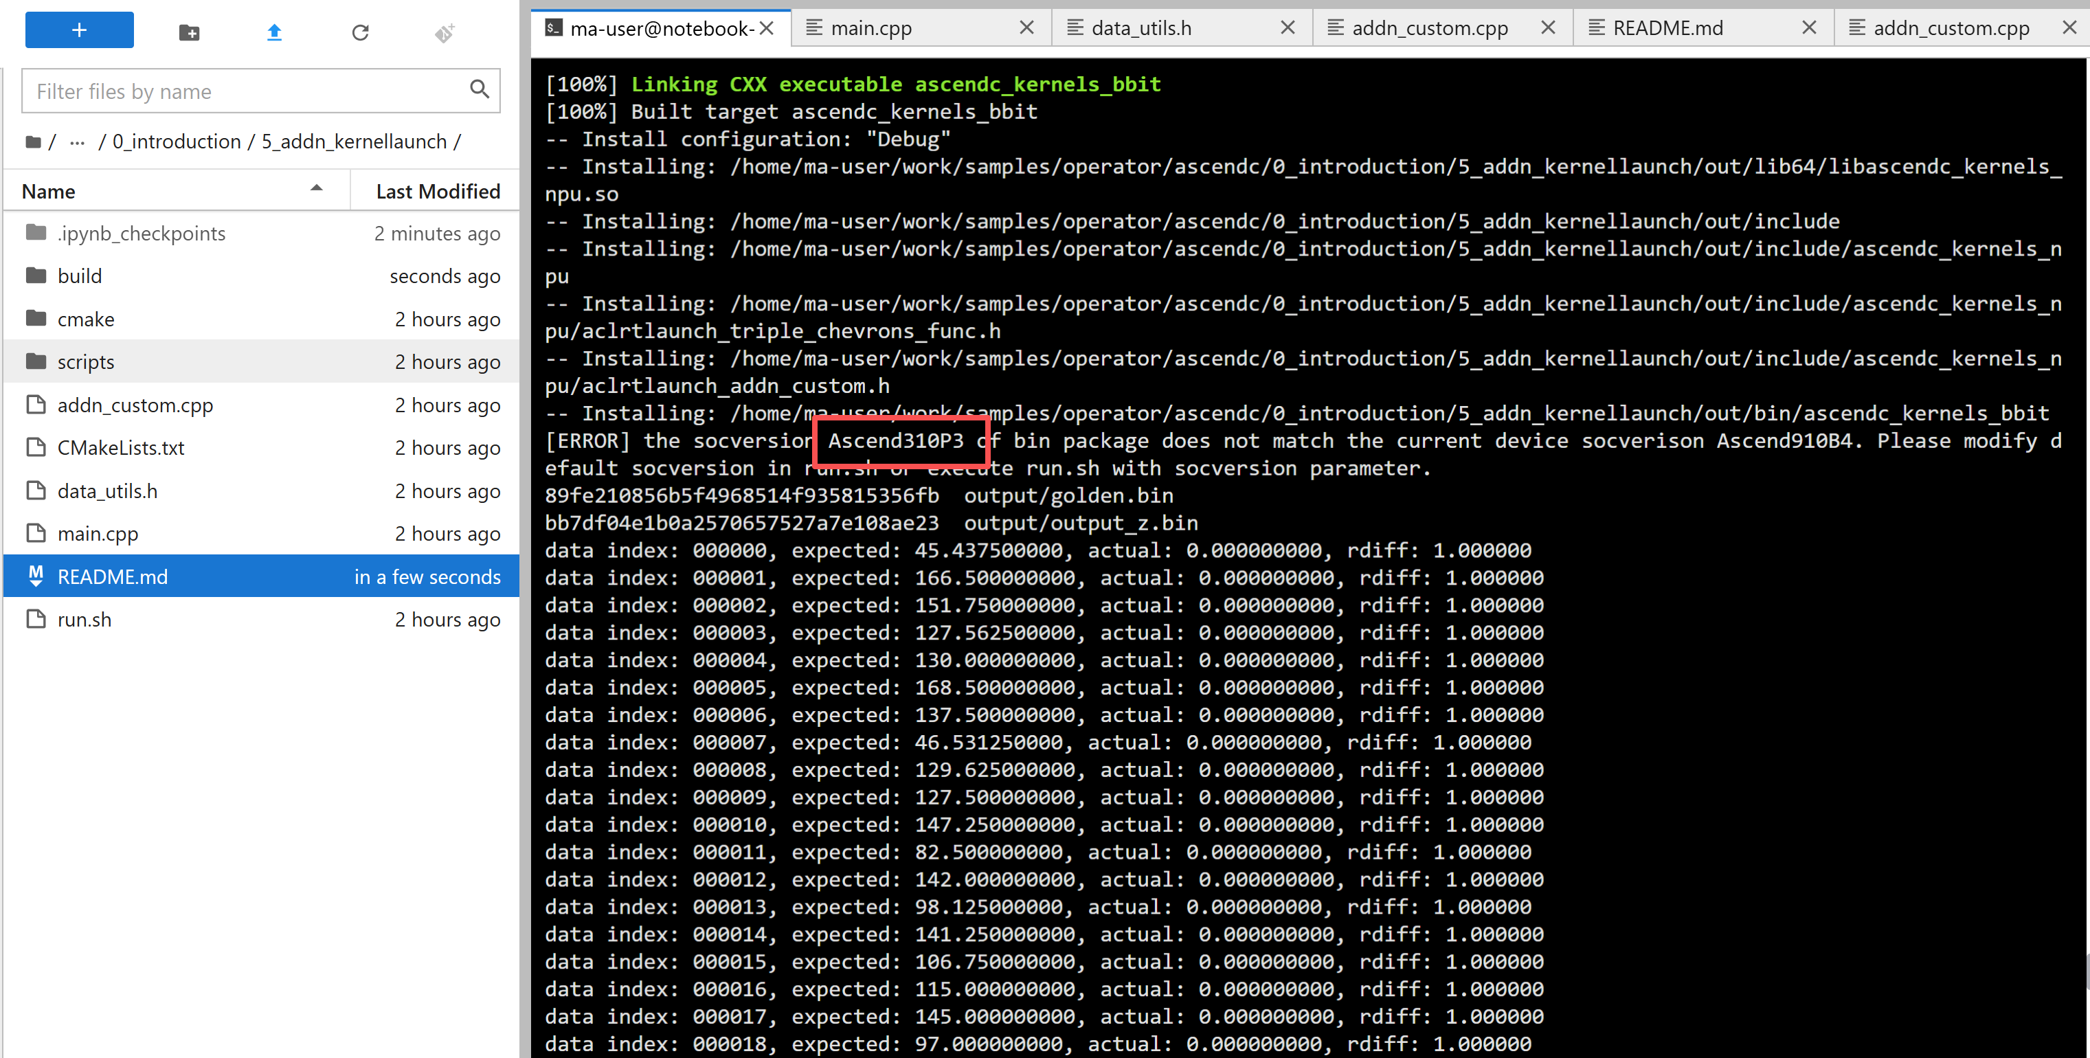
Task: Select the cmake folder
Action: [x=261, y=319]
